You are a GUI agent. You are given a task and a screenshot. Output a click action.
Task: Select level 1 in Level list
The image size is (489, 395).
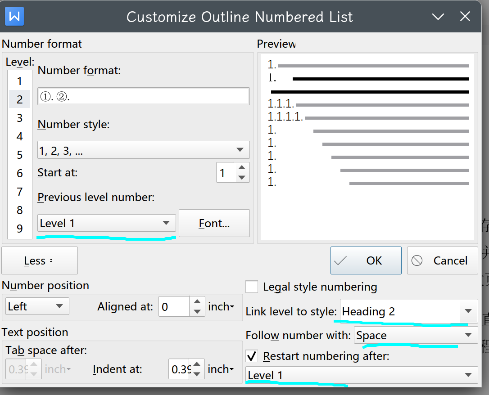[x=20, y=81]
